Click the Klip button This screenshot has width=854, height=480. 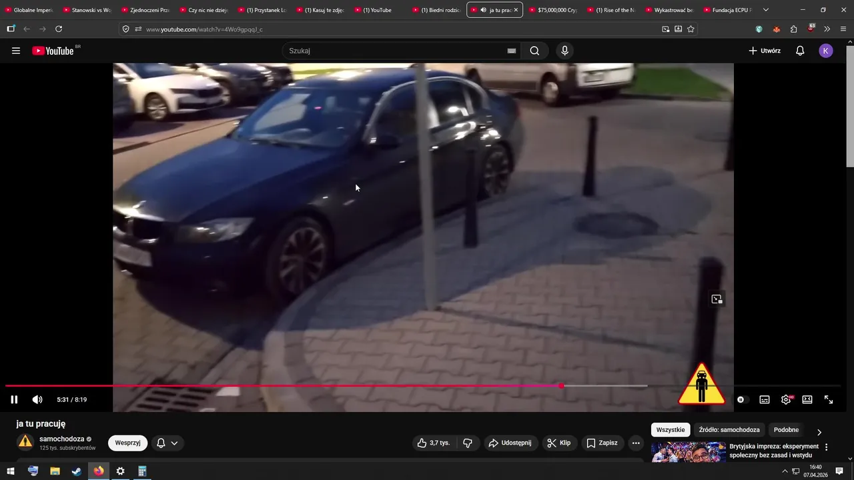[558, 443]
